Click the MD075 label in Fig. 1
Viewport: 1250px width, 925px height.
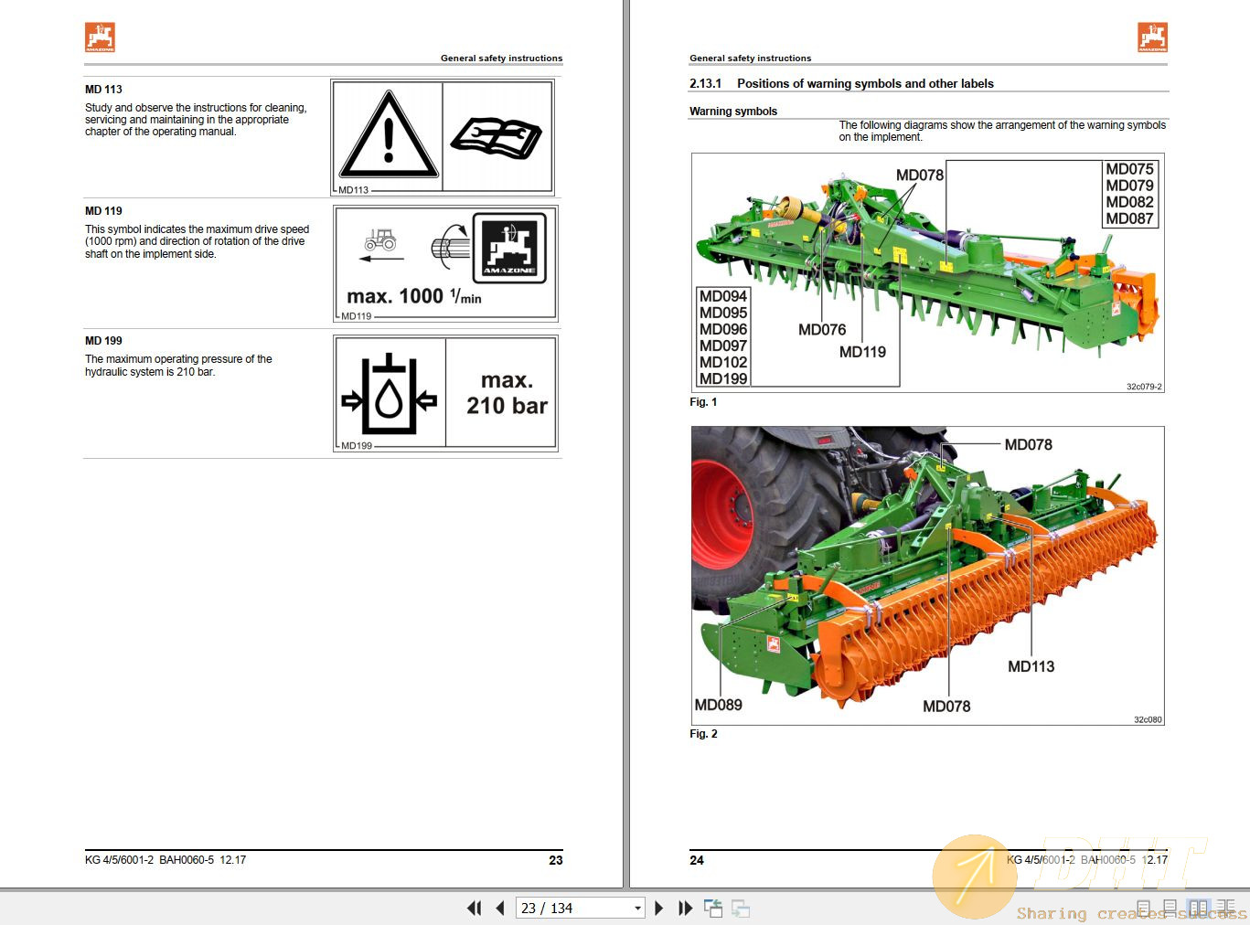pyautogui.click(x=1130, y=169)
